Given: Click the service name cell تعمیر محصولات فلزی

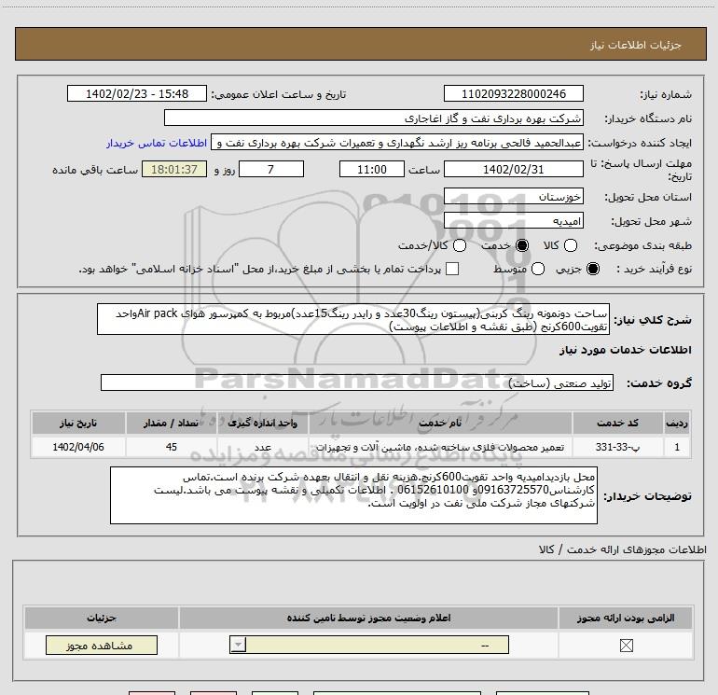Looking at the screenshot, I should 440,447.
